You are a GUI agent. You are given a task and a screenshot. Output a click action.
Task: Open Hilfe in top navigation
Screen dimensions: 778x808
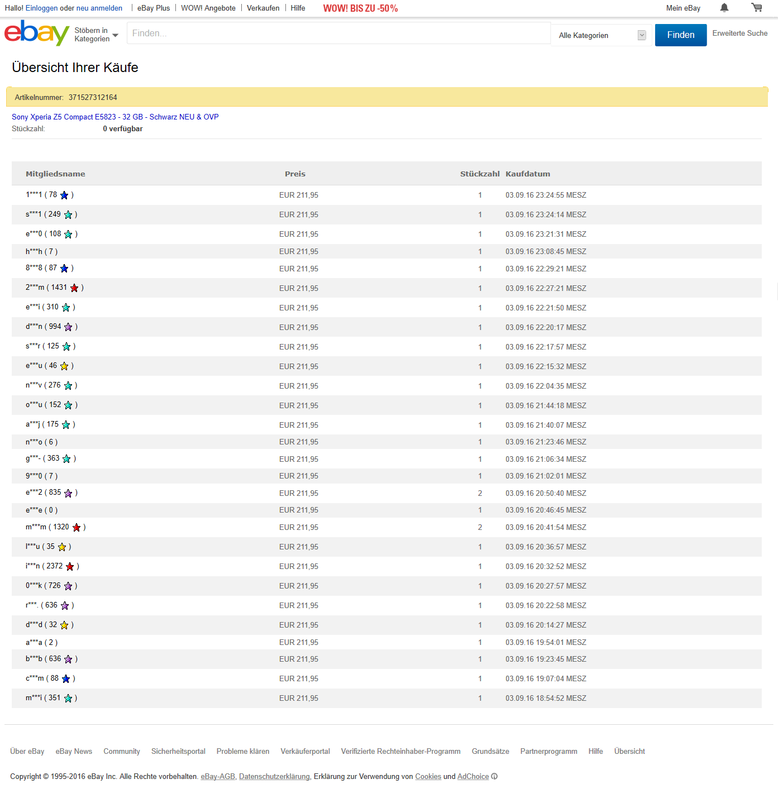pyautogui.click(x=298, y=8)
